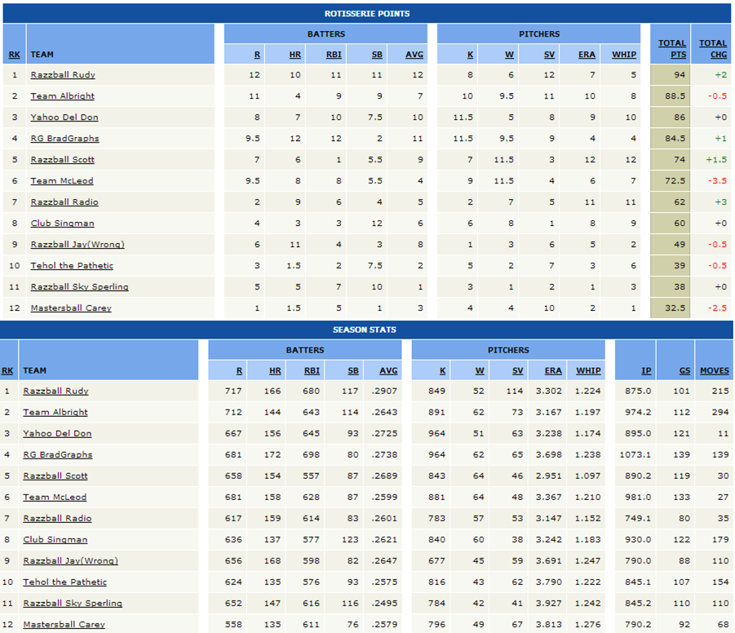Select Razzball Sky Sperling in Season Stats
This screenshot has width=735, height=633.
pyautogui.click(x=73, y=603)
